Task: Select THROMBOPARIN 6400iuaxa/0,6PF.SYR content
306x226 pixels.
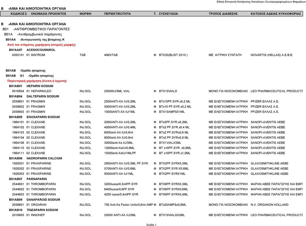Action: [119, 189]
